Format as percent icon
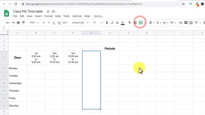The height and width of the screenshot is (115, 205). (49, 23)
